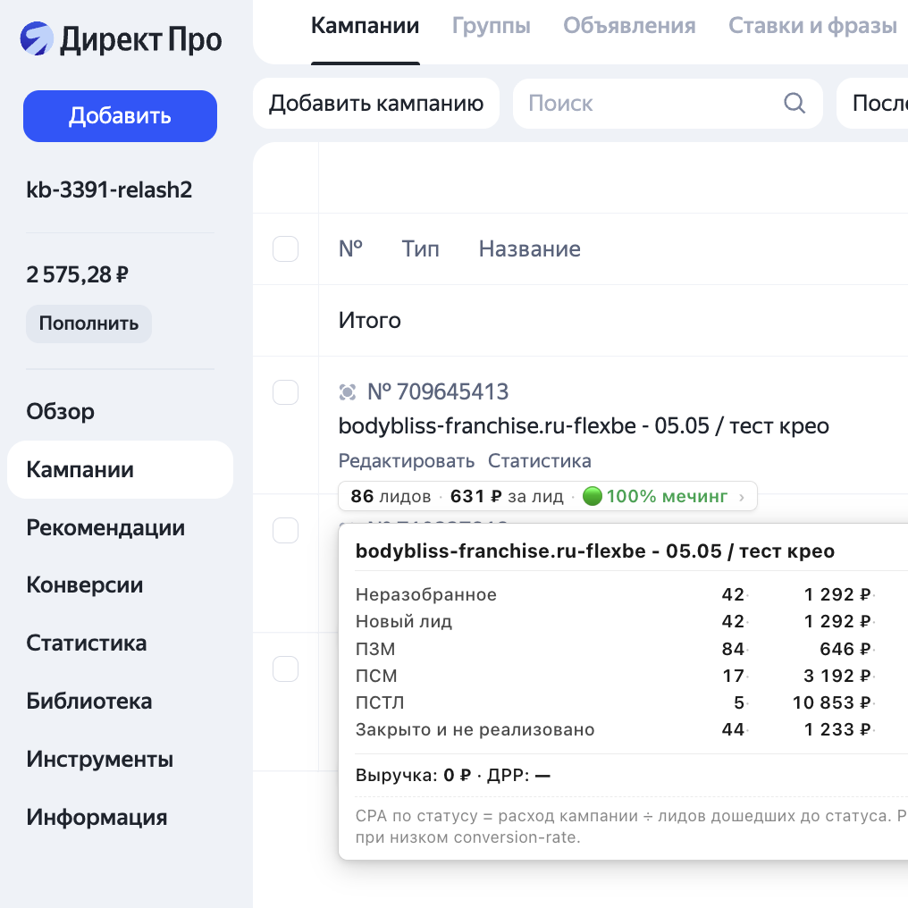908x908 pixels.
Task: Click the Тип column header
Action: [x=420, y=249]
